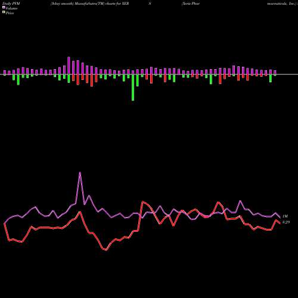Image resolution: width=298 pixels, height=298 pixels.
Task: Click the purple line's highest peak
Action: pyautogui.click(x=80, y=173)
